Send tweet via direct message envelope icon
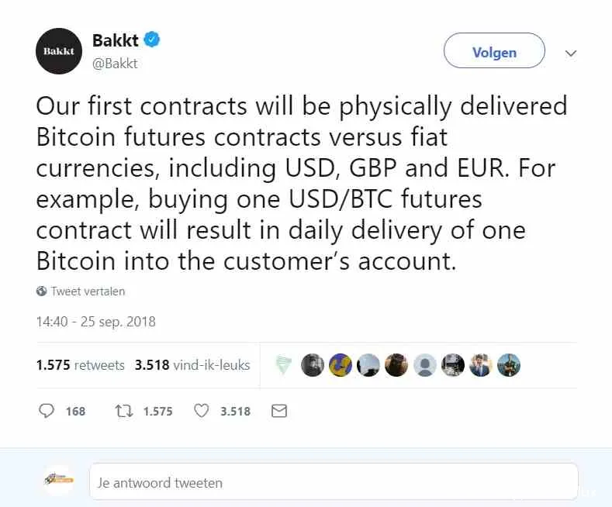Screen dimensions: 612x507 click(x=279, y=411)
